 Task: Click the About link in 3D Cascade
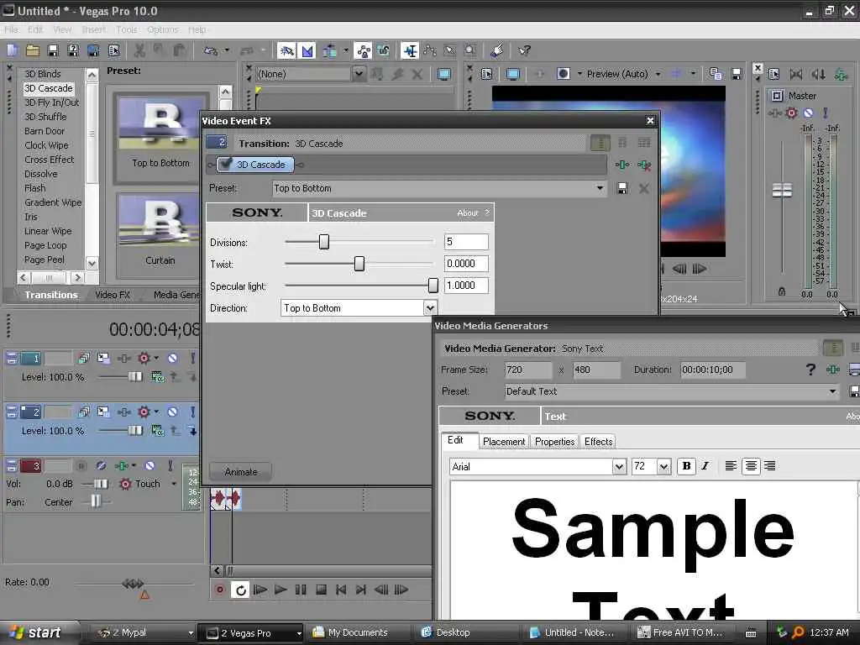point(468,212)
